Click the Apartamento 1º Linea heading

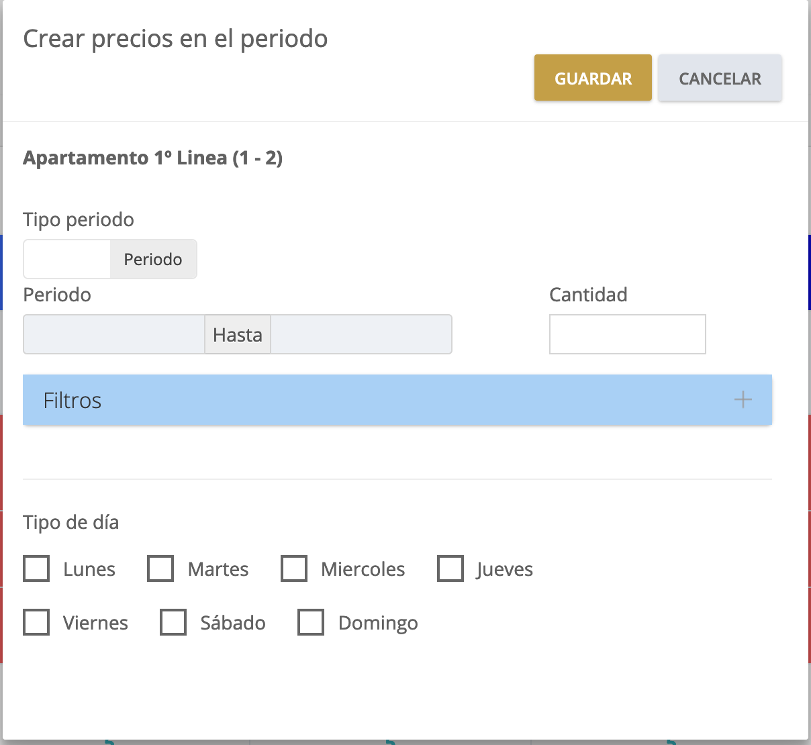click(x=152, y=158)
